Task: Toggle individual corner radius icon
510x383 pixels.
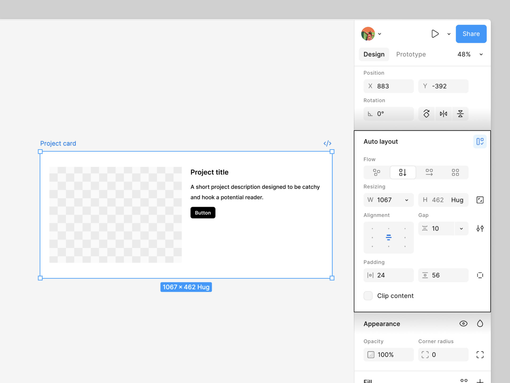Action: pos(480,355)
